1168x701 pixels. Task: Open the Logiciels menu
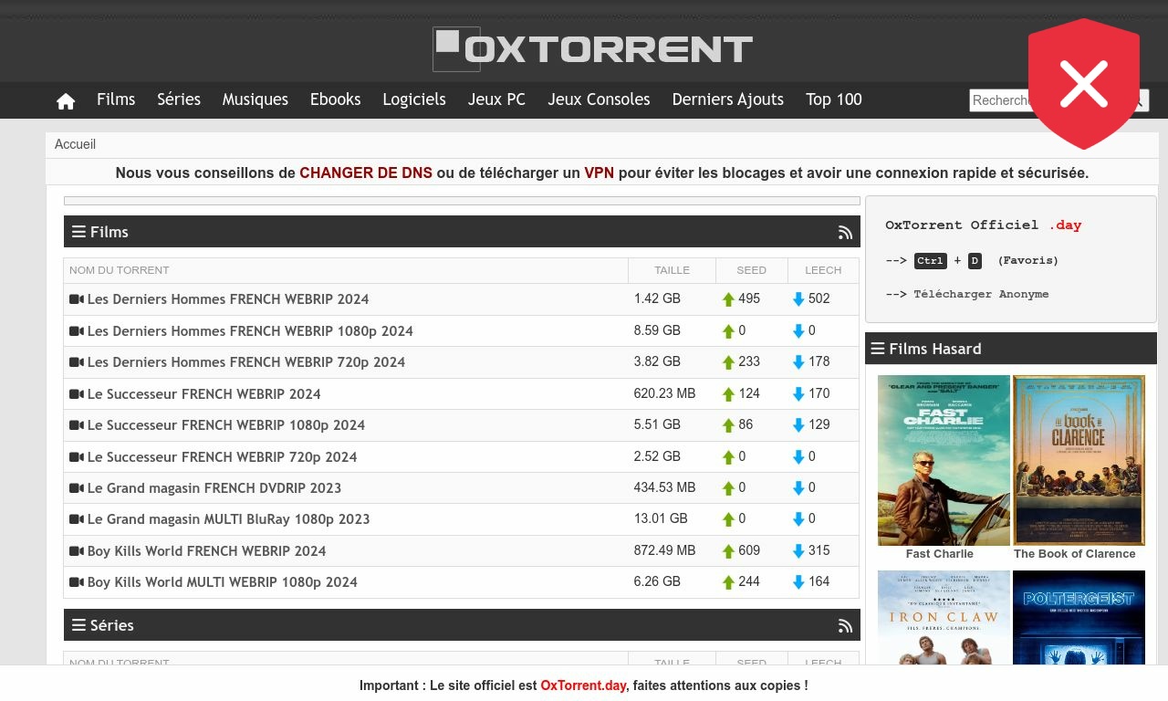point(414,99)
